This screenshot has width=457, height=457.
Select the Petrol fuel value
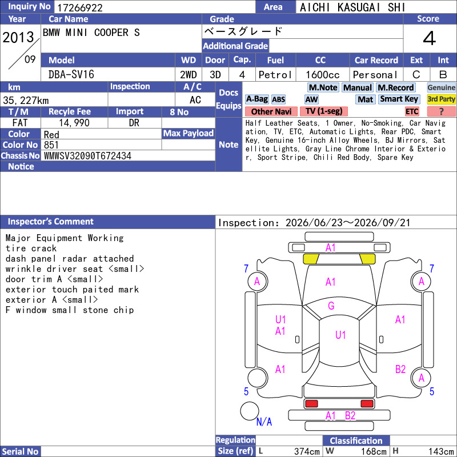[x=275, y=75]
